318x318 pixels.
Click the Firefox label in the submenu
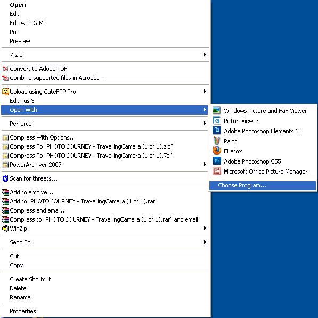pyautogui.click(x=233, y=151)
